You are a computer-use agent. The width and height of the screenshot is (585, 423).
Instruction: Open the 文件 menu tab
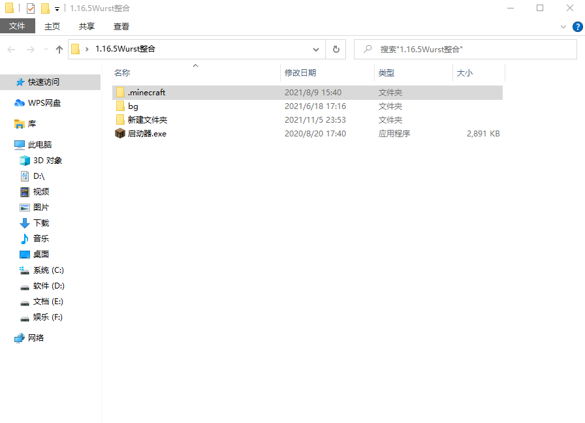17,26
